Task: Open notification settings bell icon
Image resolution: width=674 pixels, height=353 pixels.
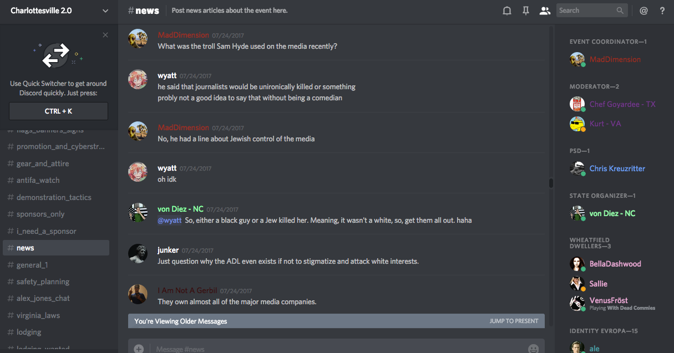Action: point(506,11)
